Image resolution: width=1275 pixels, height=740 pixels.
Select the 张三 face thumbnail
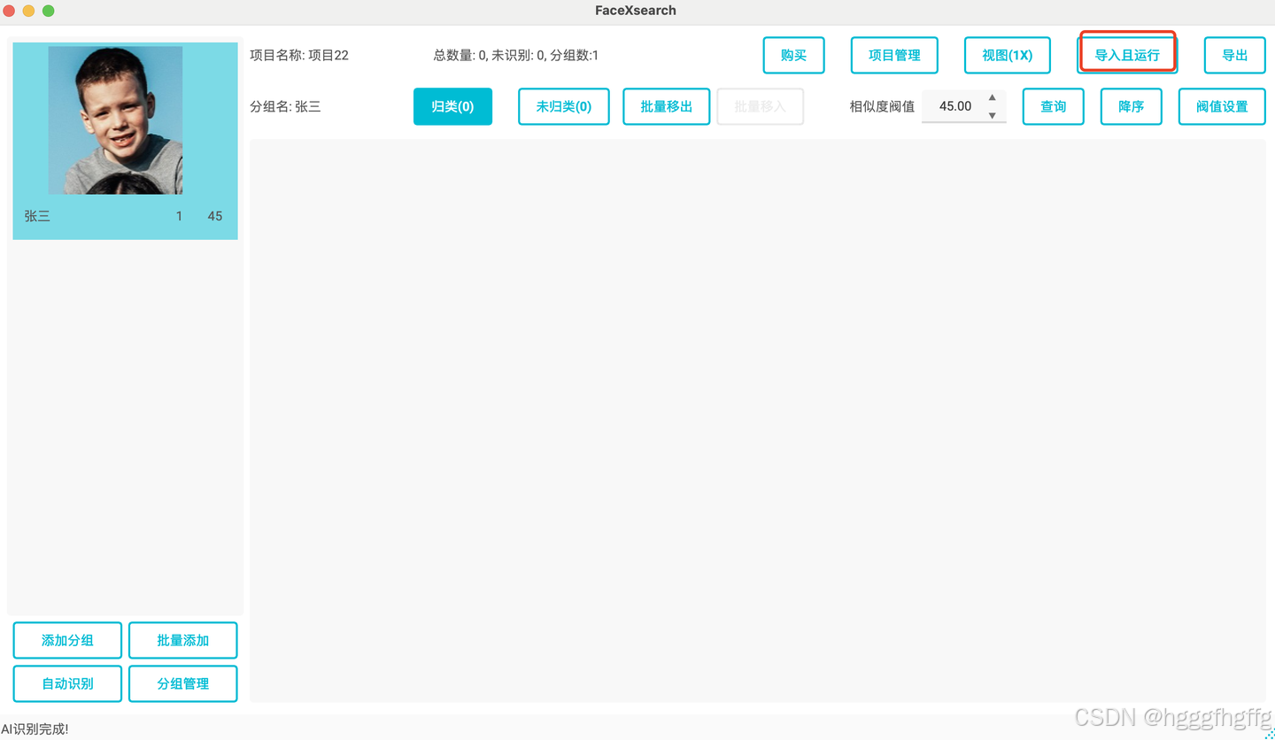tap(115, 120)
